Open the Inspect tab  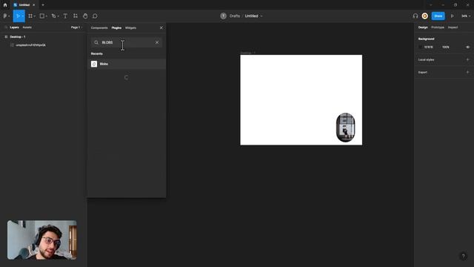click(x=453, y=27)
